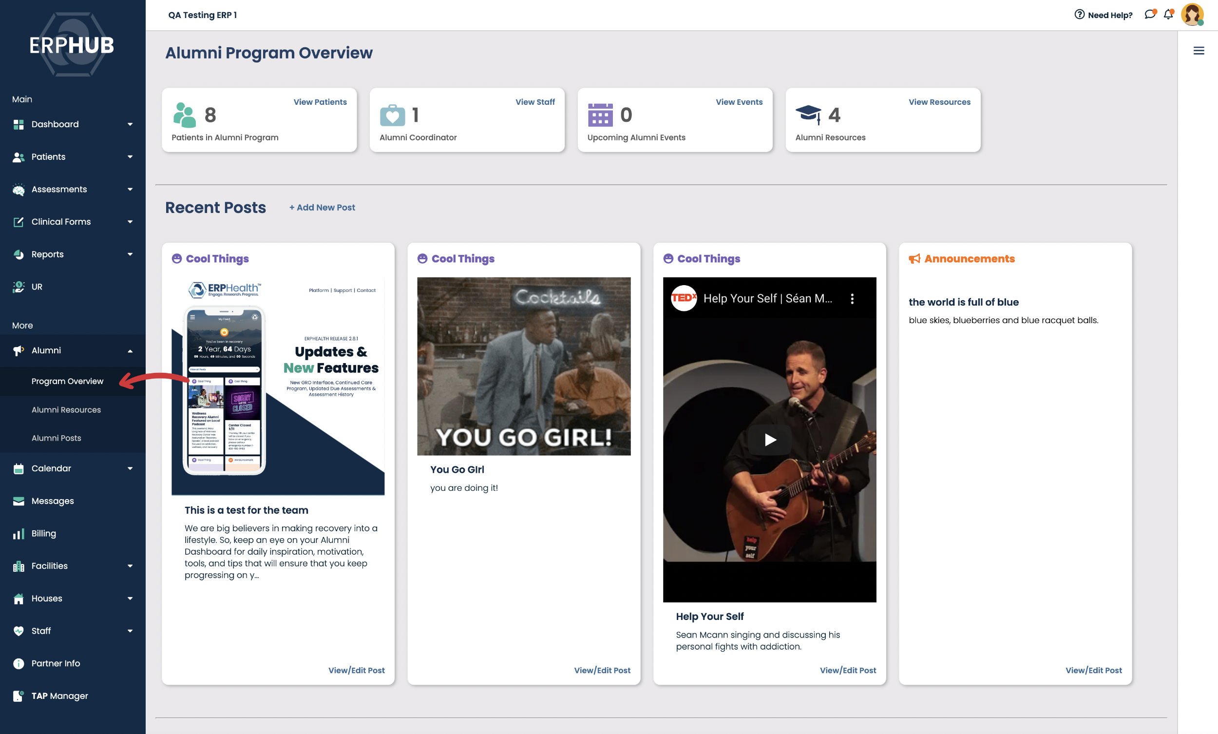Click View/Edit Post on Announcements card
Viewport: 1218px width, 734px height.
(x=1093, y=670)
